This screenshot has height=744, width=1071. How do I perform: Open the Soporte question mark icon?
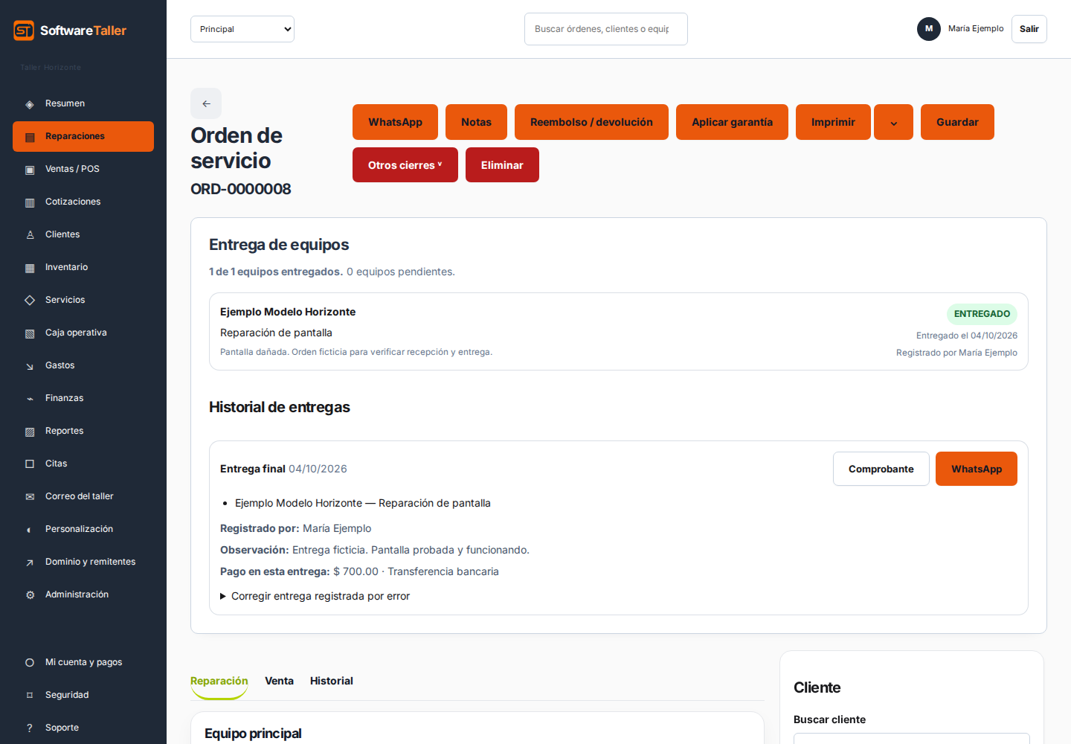click(x=30, y=728)
